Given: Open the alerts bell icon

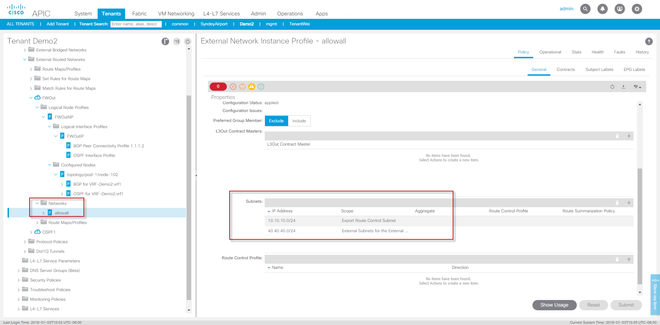Looking at the screenshot, I should pyautogui.click(x=602, y=9).
